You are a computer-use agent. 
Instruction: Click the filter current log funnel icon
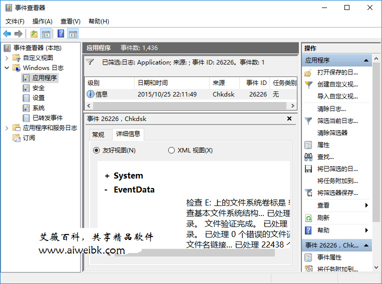pyautogui.click(x=308, y=120)
